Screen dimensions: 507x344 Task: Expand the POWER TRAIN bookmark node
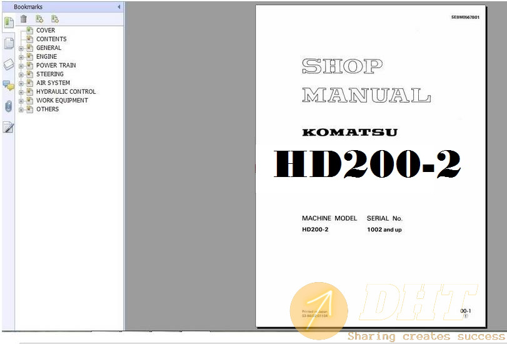coord(21,66)
